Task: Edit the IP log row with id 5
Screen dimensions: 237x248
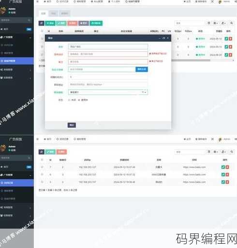Action: [223, 182]
